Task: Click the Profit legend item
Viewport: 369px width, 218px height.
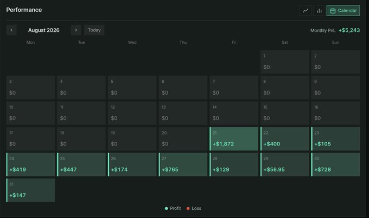Action: (x=173, y=208)
